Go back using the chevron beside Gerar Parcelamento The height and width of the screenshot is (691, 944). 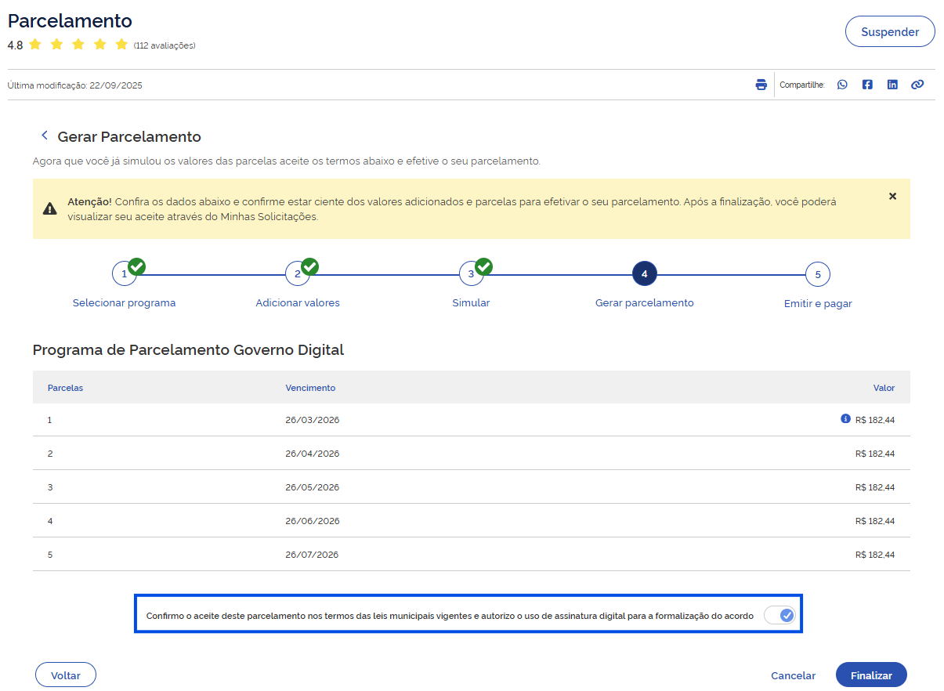(x=45, y=136)
